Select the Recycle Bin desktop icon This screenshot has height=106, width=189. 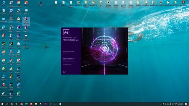[4, 11]
